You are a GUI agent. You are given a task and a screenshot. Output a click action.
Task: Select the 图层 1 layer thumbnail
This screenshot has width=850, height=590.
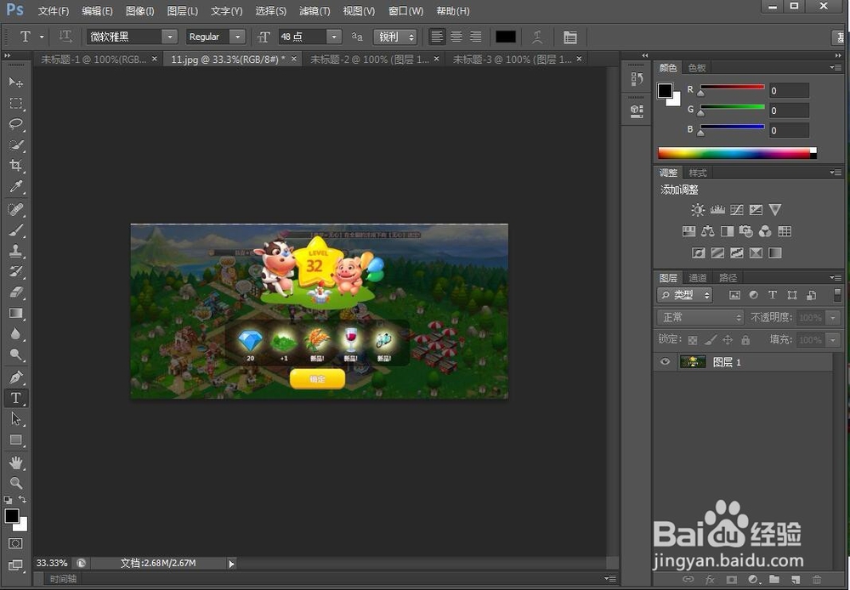tap(693, 361)
